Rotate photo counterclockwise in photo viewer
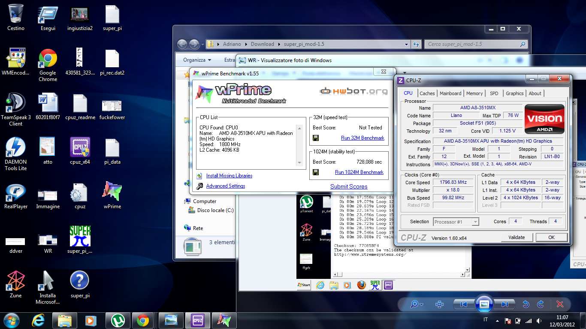The image size is (586, 329). point(526,305)
